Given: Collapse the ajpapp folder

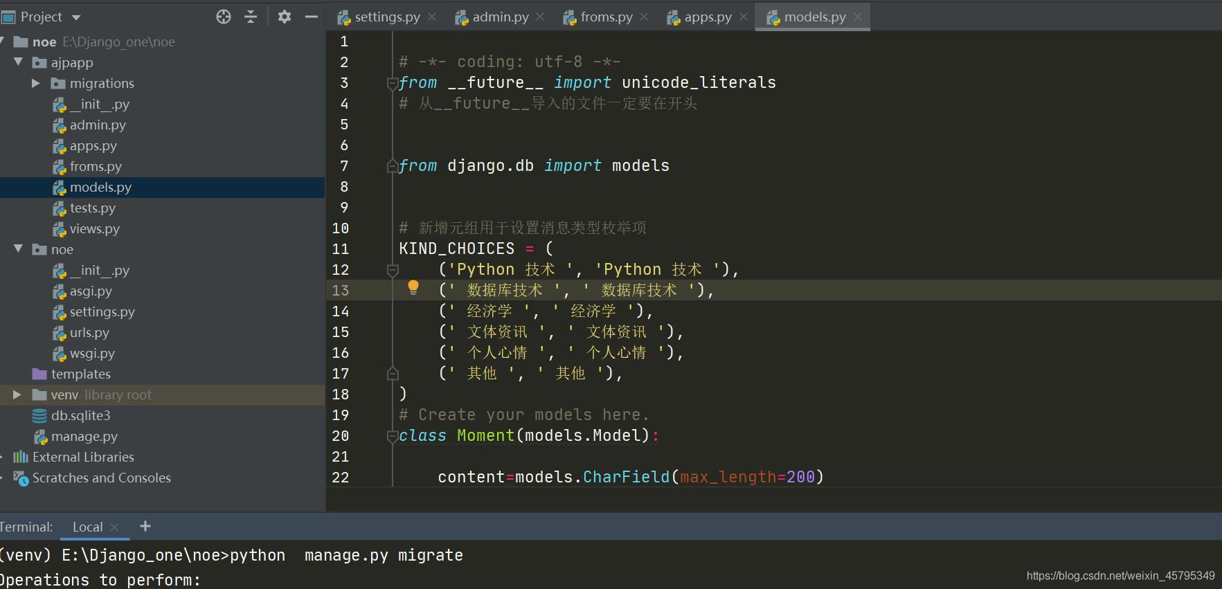Looking at the screenshot, I should coord(19,62).
